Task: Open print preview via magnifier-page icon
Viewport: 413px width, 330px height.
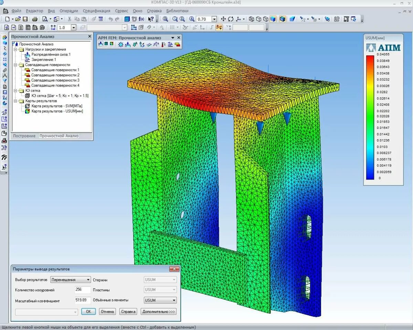Action: tap(45, 19)
